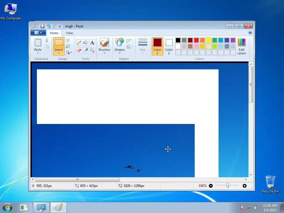Click the zoom slider handle
This screenshot has width=284, height=213.
pyautogui.click(x=228, y=186)
